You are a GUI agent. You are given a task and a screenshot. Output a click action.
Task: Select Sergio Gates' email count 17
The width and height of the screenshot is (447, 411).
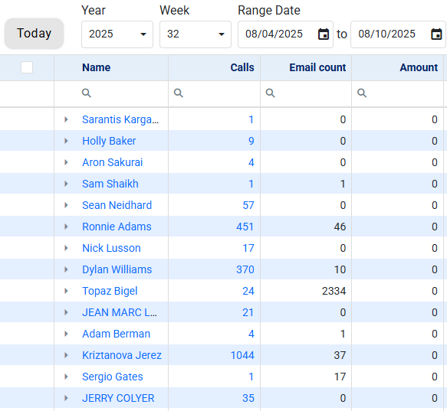(340, 377)
